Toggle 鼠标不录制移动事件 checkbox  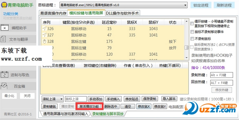click(x=192, y=32)
